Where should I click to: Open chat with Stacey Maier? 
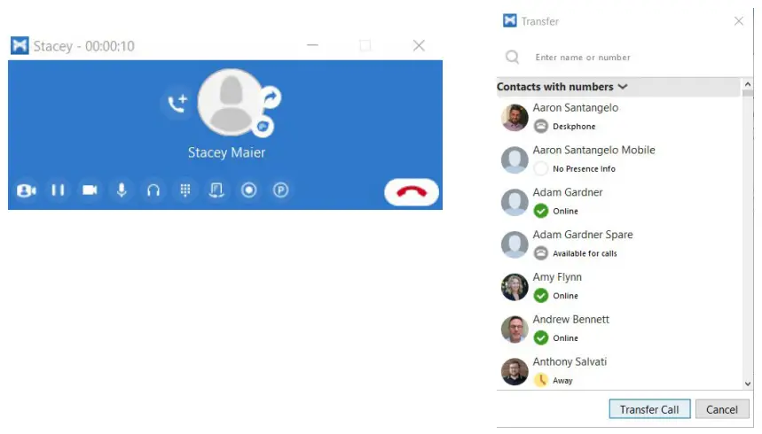point(263,127)
